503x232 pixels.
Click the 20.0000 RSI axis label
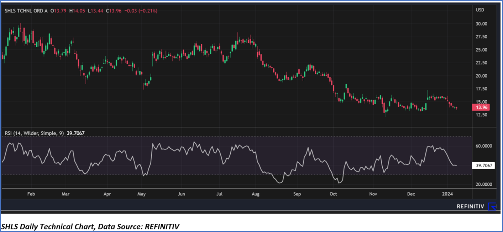(x=483, y=184)
